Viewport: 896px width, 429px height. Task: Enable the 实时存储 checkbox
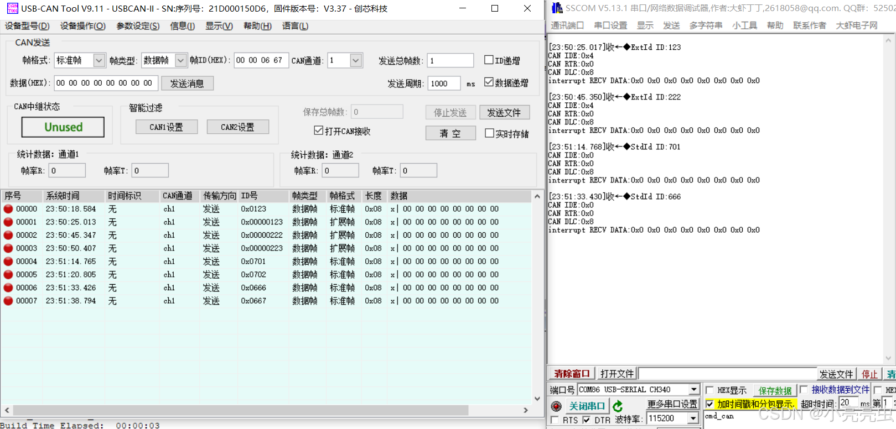click(489, 133)
